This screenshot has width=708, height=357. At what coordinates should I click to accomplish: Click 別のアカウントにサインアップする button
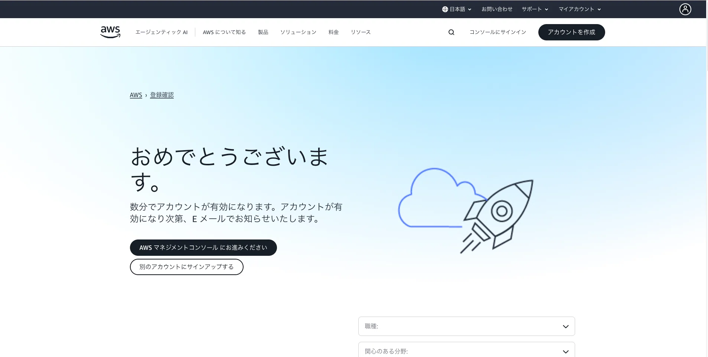click(186, 267)
